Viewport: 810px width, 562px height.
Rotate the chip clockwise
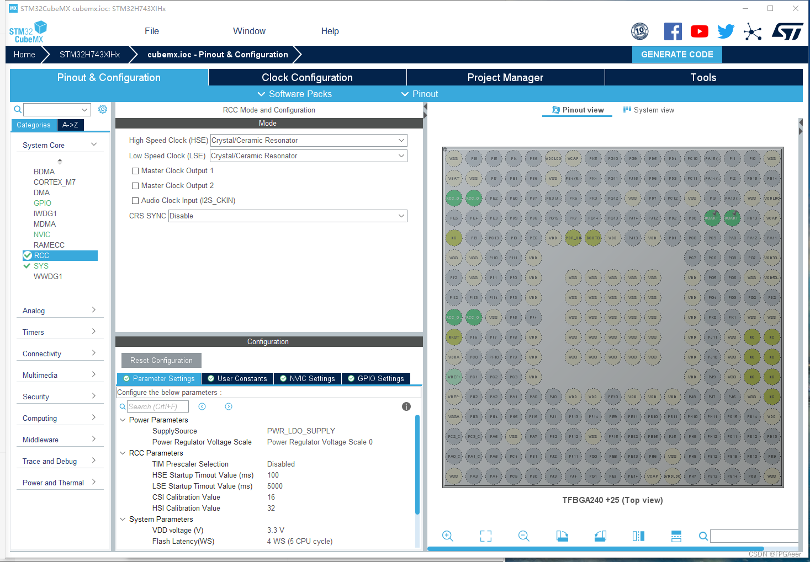pos(562,536)
